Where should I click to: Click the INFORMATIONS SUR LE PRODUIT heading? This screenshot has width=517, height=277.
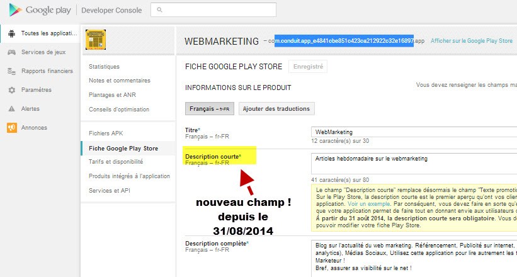[238, 88]
